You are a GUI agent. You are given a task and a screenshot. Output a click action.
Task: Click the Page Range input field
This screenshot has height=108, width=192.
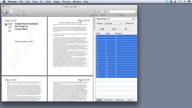(x=119, y=19)
